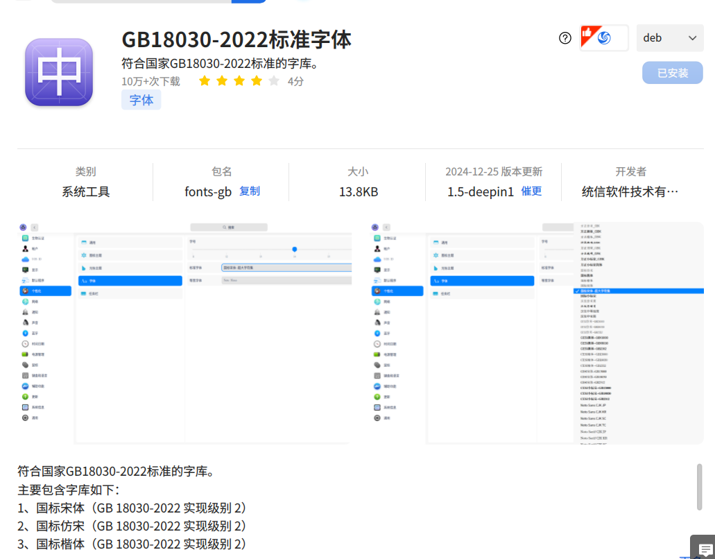Open the font size settings screenshot
Screen dimensions: 715x559
pos(184,334)
